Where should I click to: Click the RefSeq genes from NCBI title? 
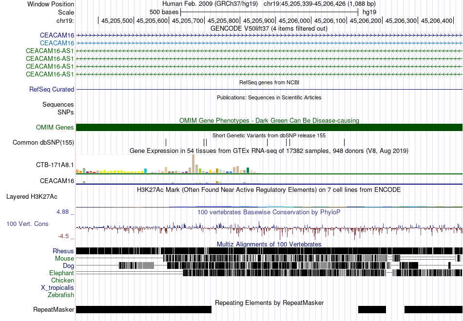click(270, 83)
